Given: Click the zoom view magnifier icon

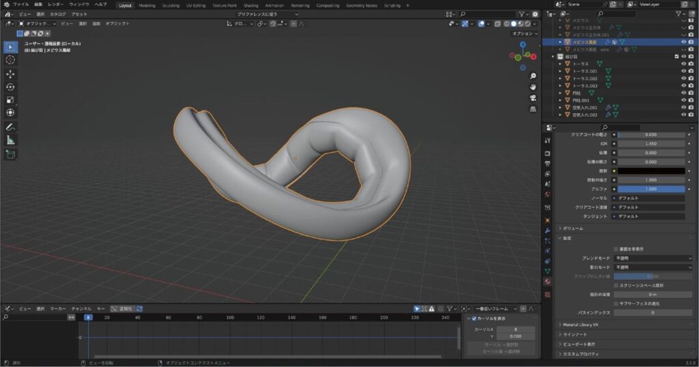Looking at the screenshot, I should 532,76.
